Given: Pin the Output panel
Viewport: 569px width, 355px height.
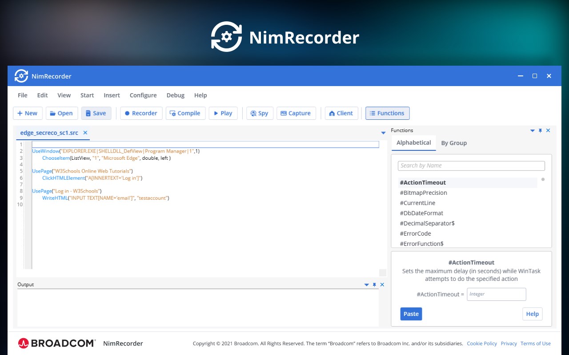Looking at the screenshot, I should point(375,284).
